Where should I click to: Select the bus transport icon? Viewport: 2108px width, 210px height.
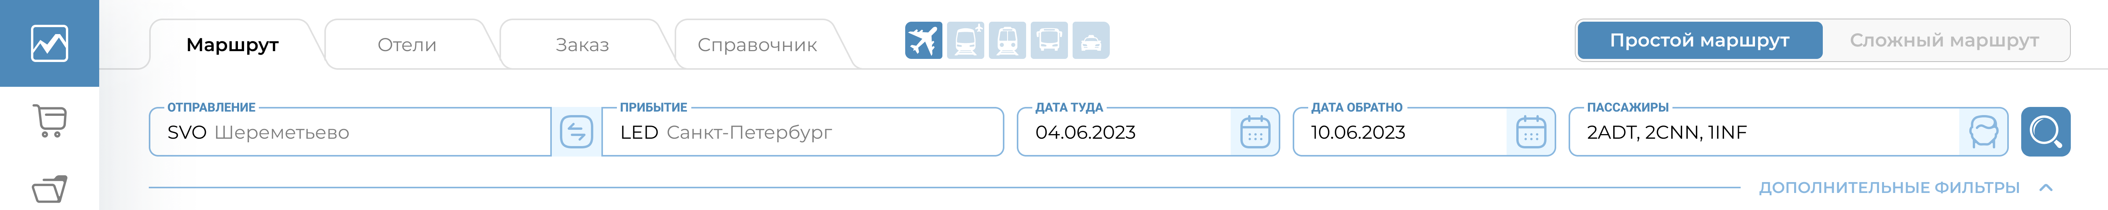[1048, 40]
